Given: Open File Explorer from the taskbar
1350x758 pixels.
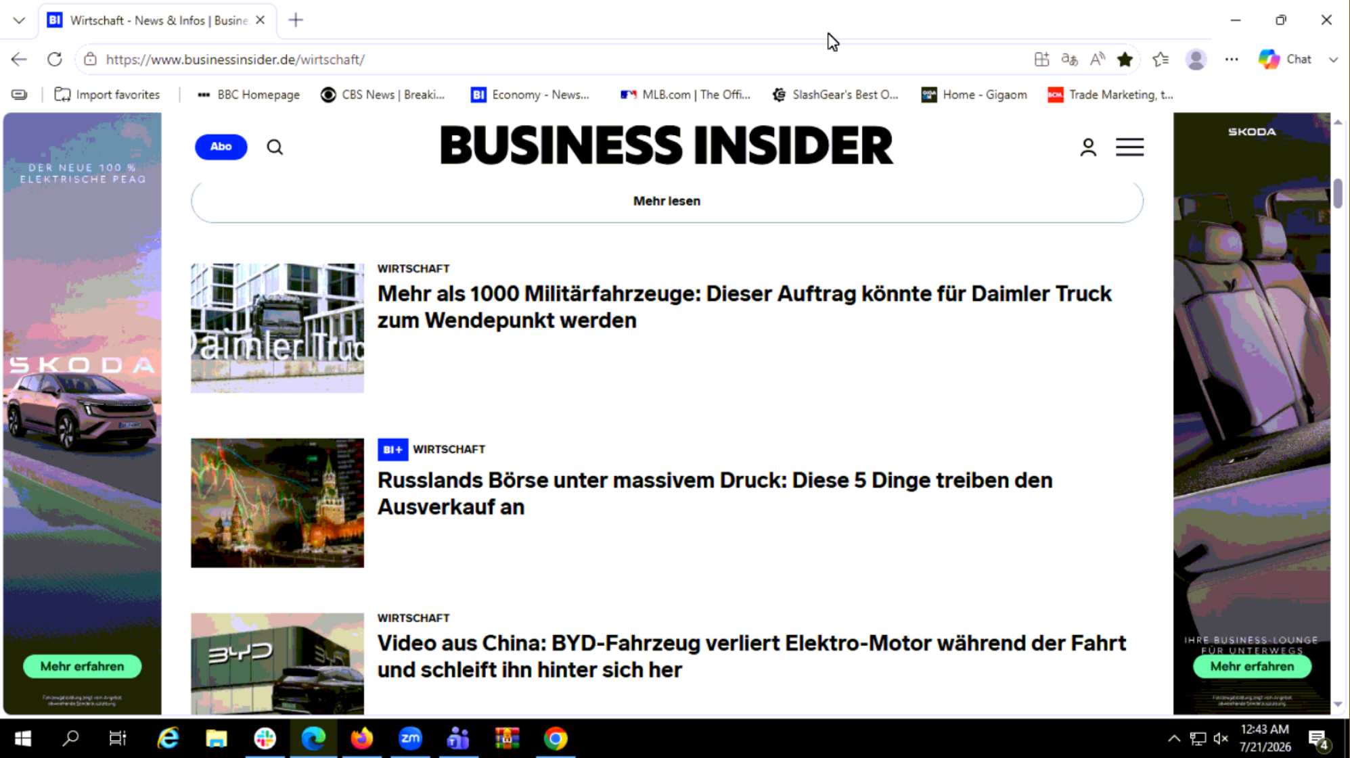Looking at the screenshot, I should pos(217,738).
